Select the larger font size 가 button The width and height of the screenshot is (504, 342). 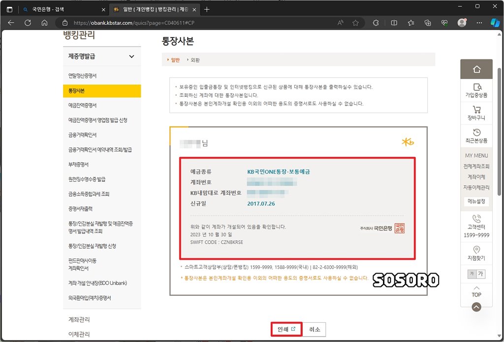pos(480,274)
